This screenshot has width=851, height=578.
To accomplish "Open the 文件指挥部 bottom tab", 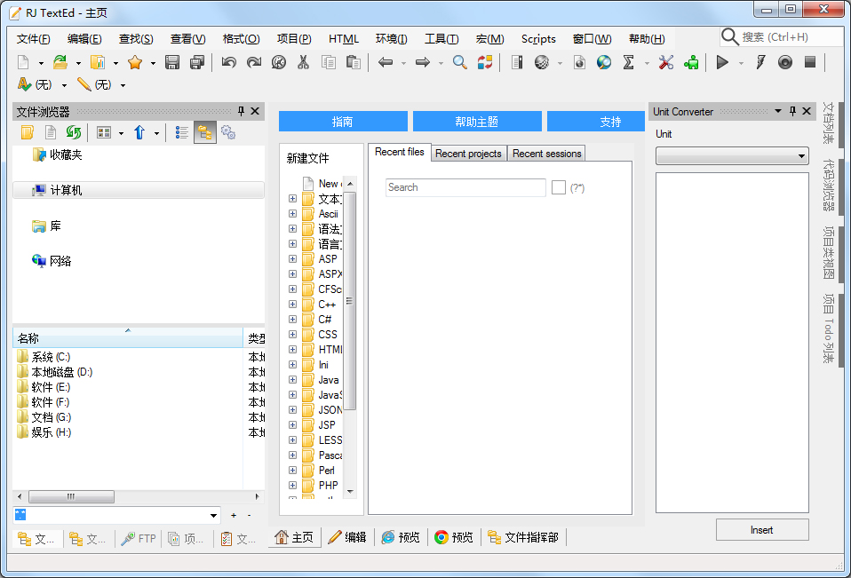I will tap(523, 537).
